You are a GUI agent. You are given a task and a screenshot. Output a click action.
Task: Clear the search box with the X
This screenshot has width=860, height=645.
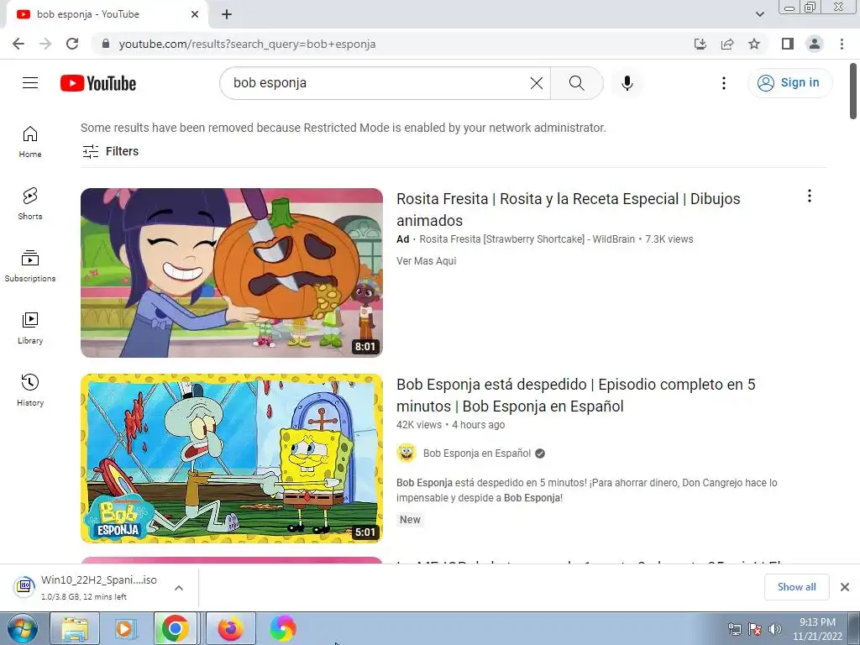(x=537, y=83)
